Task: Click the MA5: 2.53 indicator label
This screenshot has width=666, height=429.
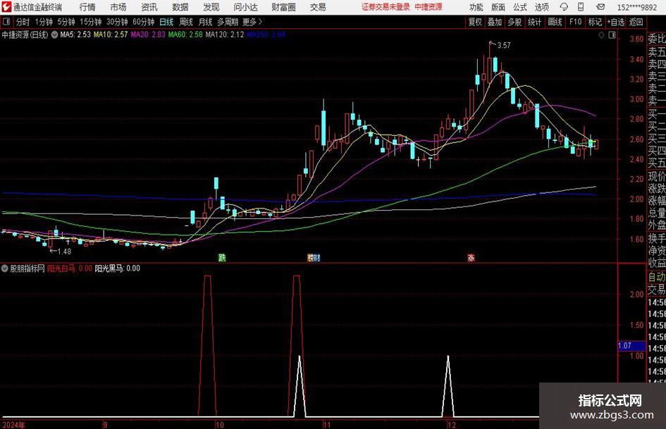Action: 75,35
